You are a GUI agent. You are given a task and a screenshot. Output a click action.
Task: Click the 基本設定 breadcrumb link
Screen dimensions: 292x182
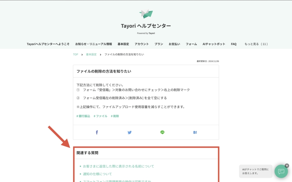(91, 54)
